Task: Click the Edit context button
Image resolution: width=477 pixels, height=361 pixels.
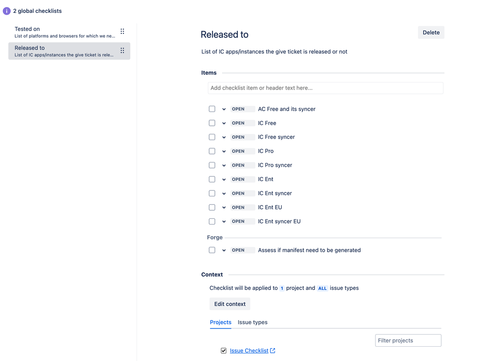Action: coord(230,304)
